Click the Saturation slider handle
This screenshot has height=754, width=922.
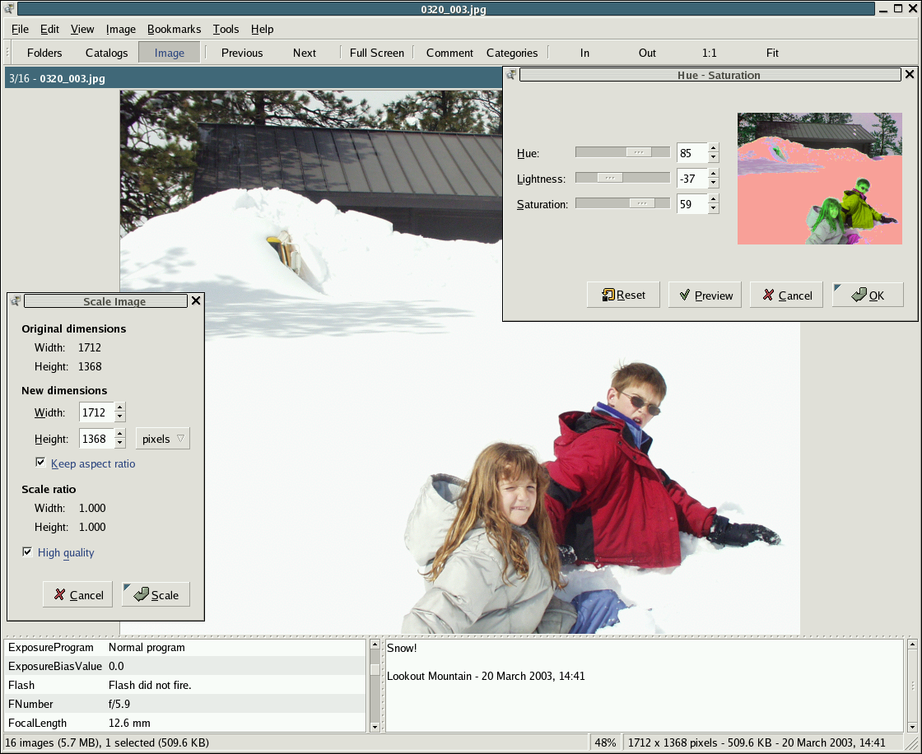(640, 203)
